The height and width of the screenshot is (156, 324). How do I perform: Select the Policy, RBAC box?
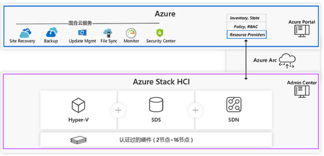tap(246, 26)
